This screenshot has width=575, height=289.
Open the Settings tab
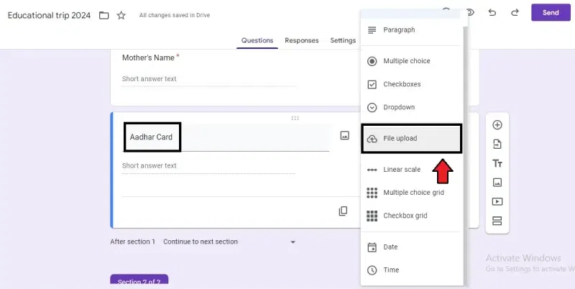(343, 41)
